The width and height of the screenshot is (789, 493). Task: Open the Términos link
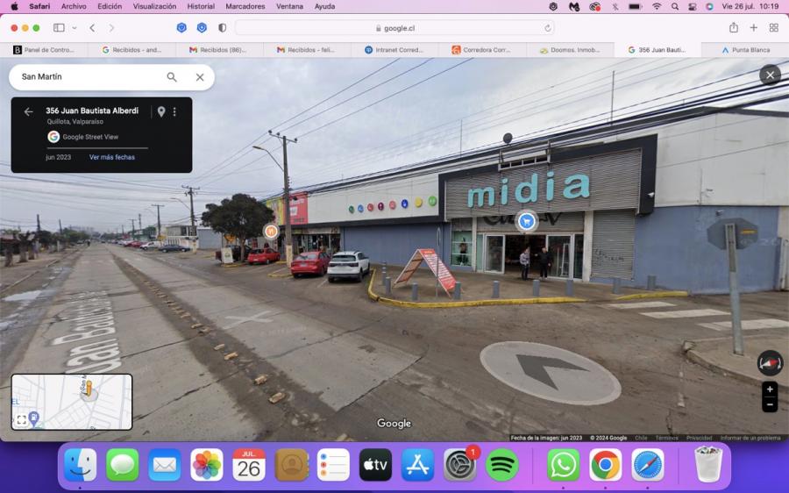[x=667, y=438]
